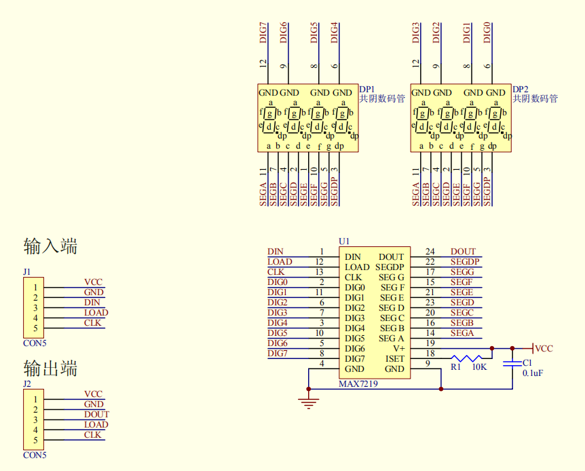
Task: Click the ISET pin label inside U1
Action: (x=395, y=358)
